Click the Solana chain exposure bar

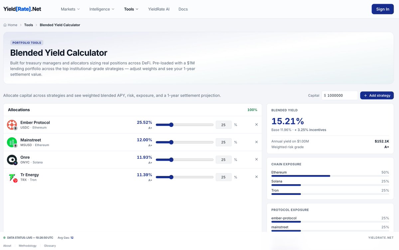pos(330,185)
